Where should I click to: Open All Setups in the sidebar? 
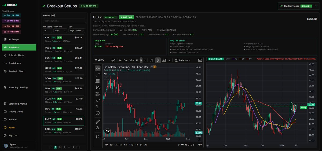point(19,39)
